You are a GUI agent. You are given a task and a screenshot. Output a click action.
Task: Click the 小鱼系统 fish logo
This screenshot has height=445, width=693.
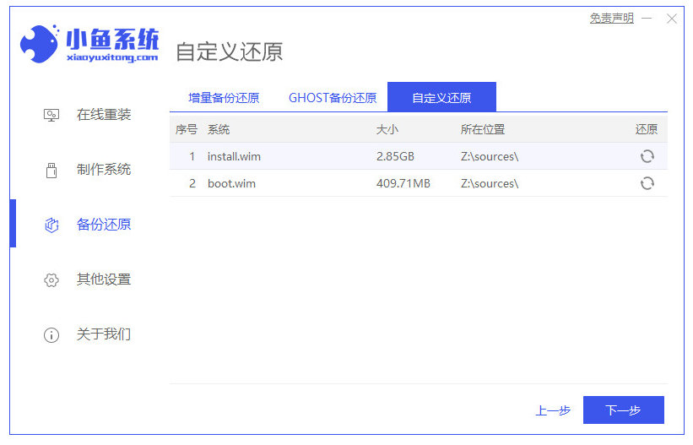[x=40, y=45]
